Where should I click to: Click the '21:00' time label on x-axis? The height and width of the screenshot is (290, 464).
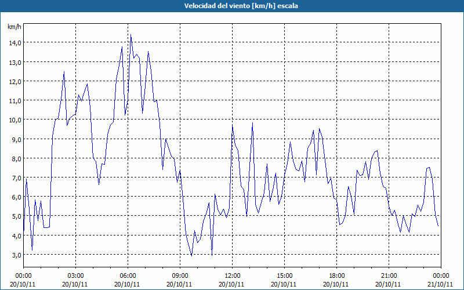coord(389,276)
